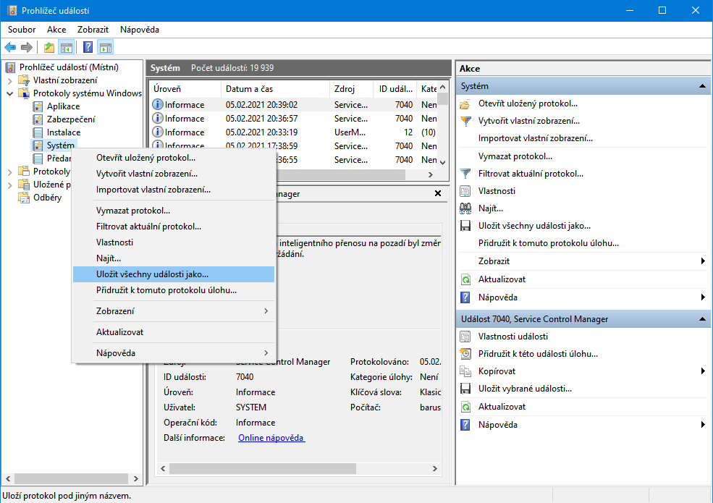Click the Up One Level folder icon
This screenshot has width=713, height=503.
[49, 48]
